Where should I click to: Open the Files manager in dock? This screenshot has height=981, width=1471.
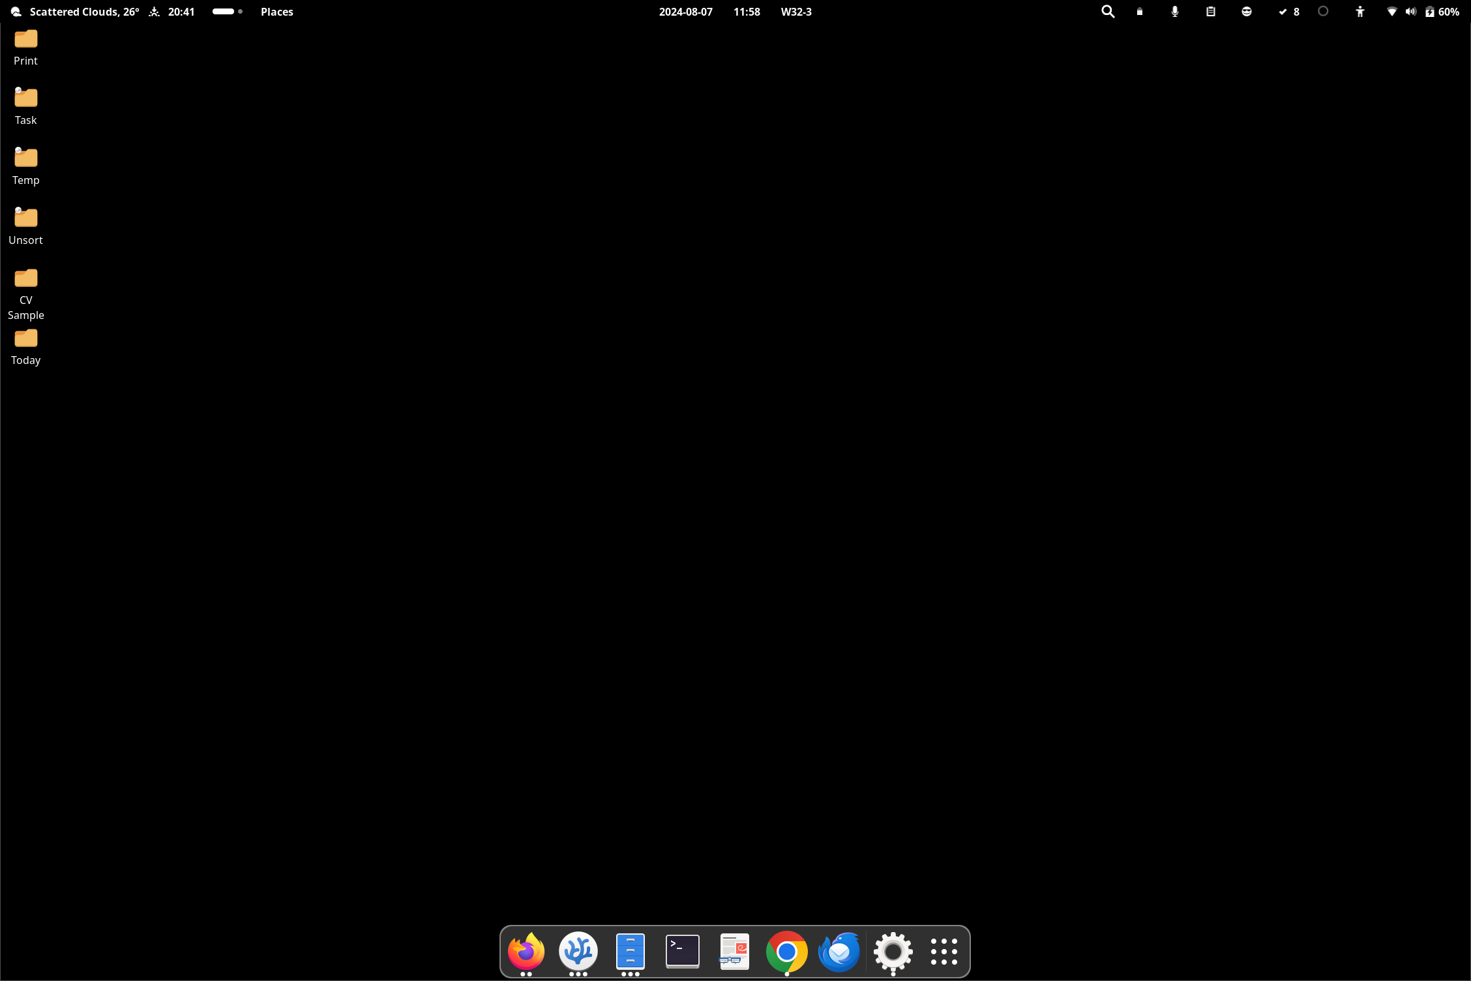630,952
